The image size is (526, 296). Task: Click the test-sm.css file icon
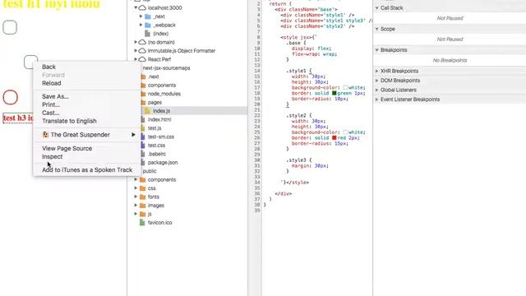[x=143, y=136]
